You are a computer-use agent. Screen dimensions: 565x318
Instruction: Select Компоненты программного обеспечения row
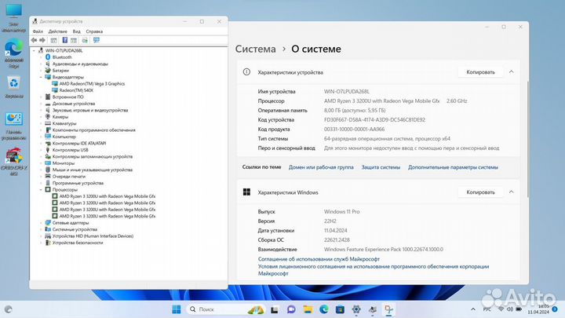coord(94,130)
